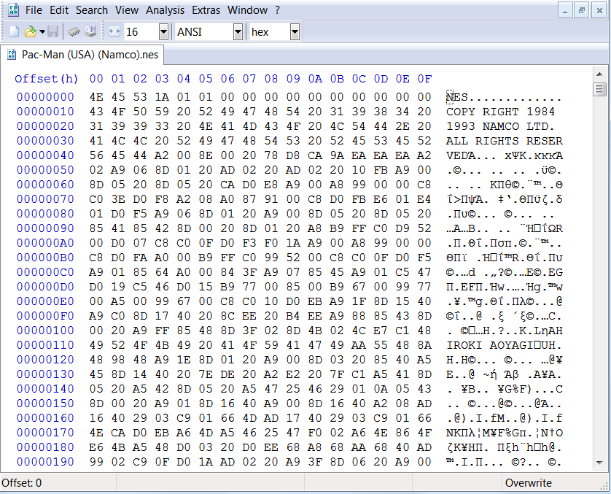Open the View menu

pos(127,10)
